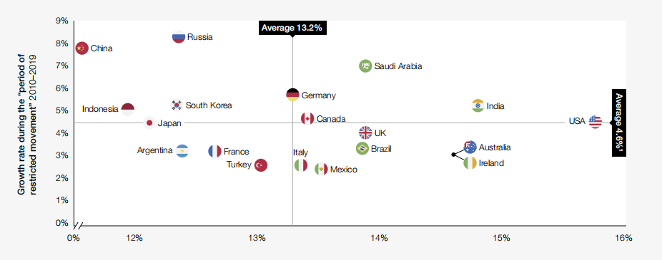Click the Australia flag marker

click(470, 147)
